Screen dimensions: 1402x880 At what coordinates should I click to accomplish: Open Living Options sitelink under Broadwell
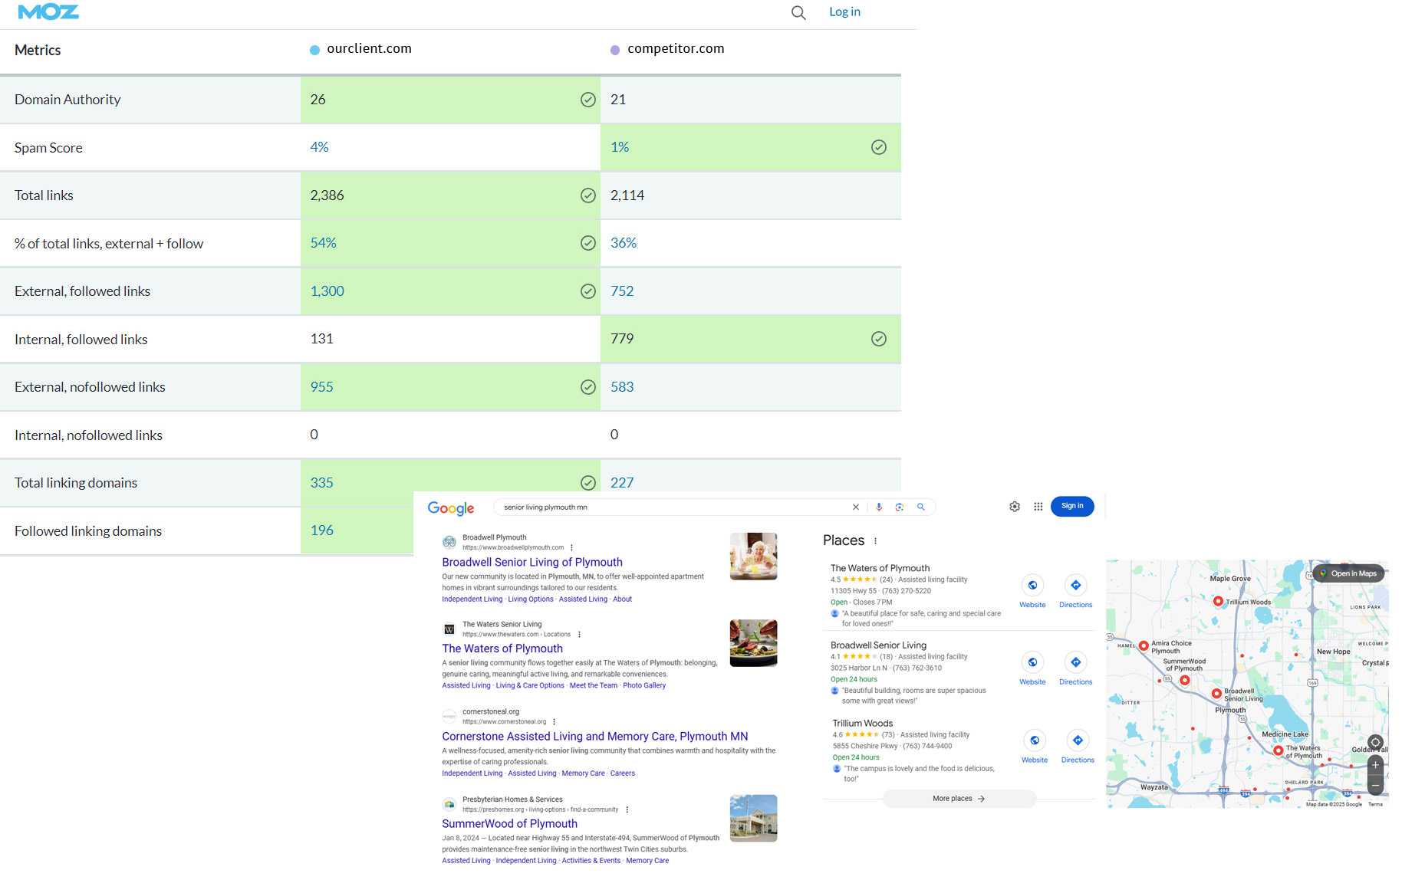pos(530,599)
